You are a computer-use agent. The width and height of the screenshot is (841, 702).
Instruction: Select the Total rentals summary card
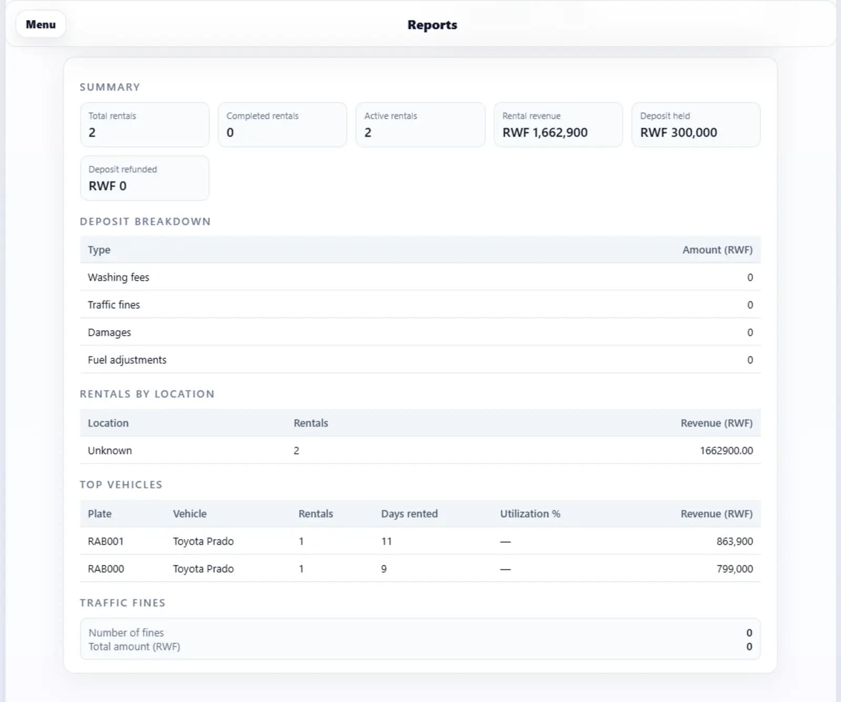(x=145, y=125)
